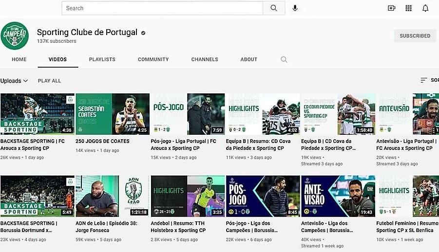Open Andebol Highlights 3:25 thumbnail
Screen dimensions: 439x252
188,196
